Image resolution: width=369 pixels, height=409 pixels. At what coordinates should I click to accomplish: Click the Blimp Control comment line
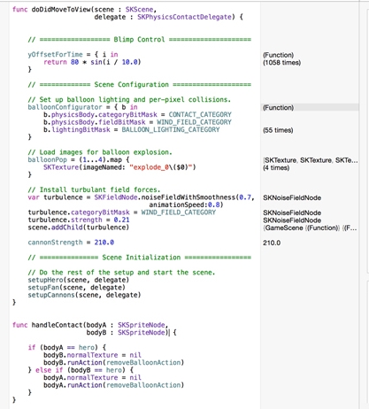coord(139,40)
